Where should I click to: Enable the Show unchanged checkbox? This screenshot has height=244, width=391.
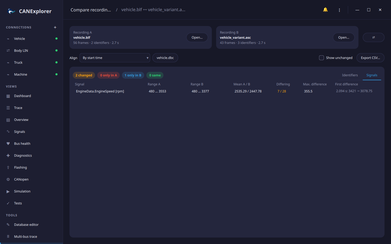point(321,58)
